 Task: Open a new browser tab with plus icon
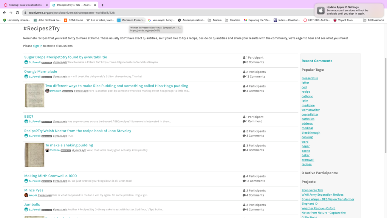pos(102,5)
